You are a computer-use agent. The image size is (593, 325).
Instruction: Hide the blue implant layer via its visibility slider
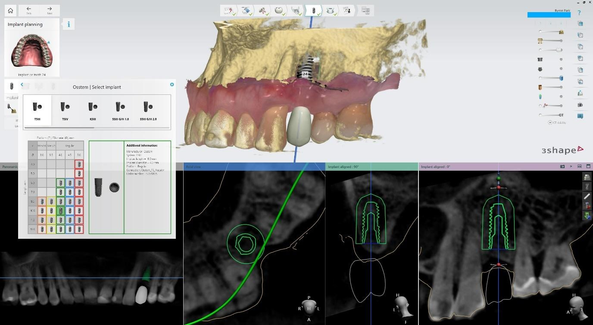point(561,77)
